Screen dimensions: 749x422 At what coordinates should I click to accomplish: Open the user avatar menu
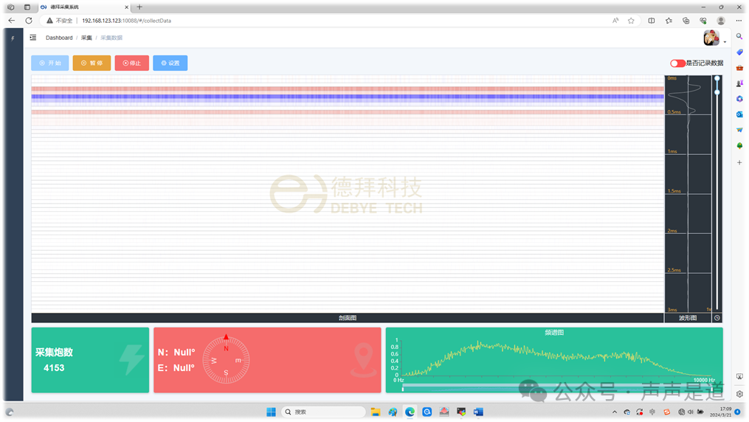(711, 38)
